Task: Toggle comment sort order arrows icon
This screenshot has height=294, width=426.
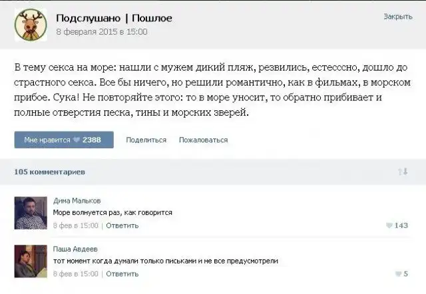Action: pos(402,172)
